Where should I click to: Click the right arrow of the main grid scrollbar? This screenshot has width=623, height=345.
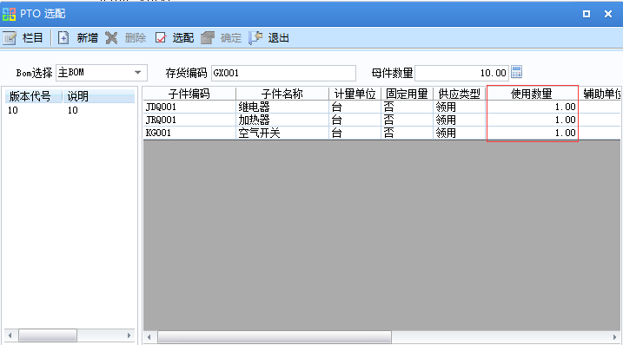click(614, 337)
